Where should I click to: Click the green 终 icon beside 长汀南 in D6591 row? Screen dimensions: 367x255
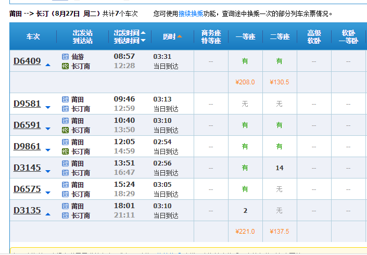[x=65, y=130]
